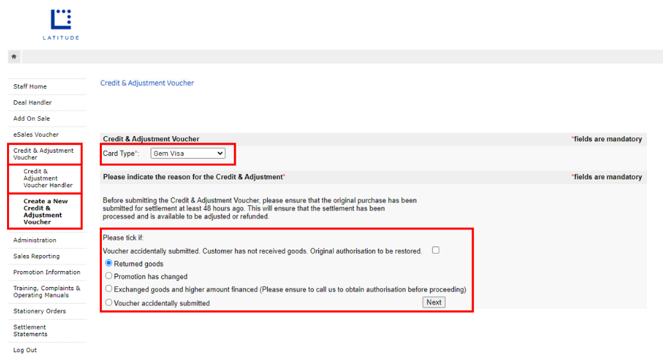Screen dimensions: 663x358
Task: Go to Deal Handler
Action: tap(33, 102)
